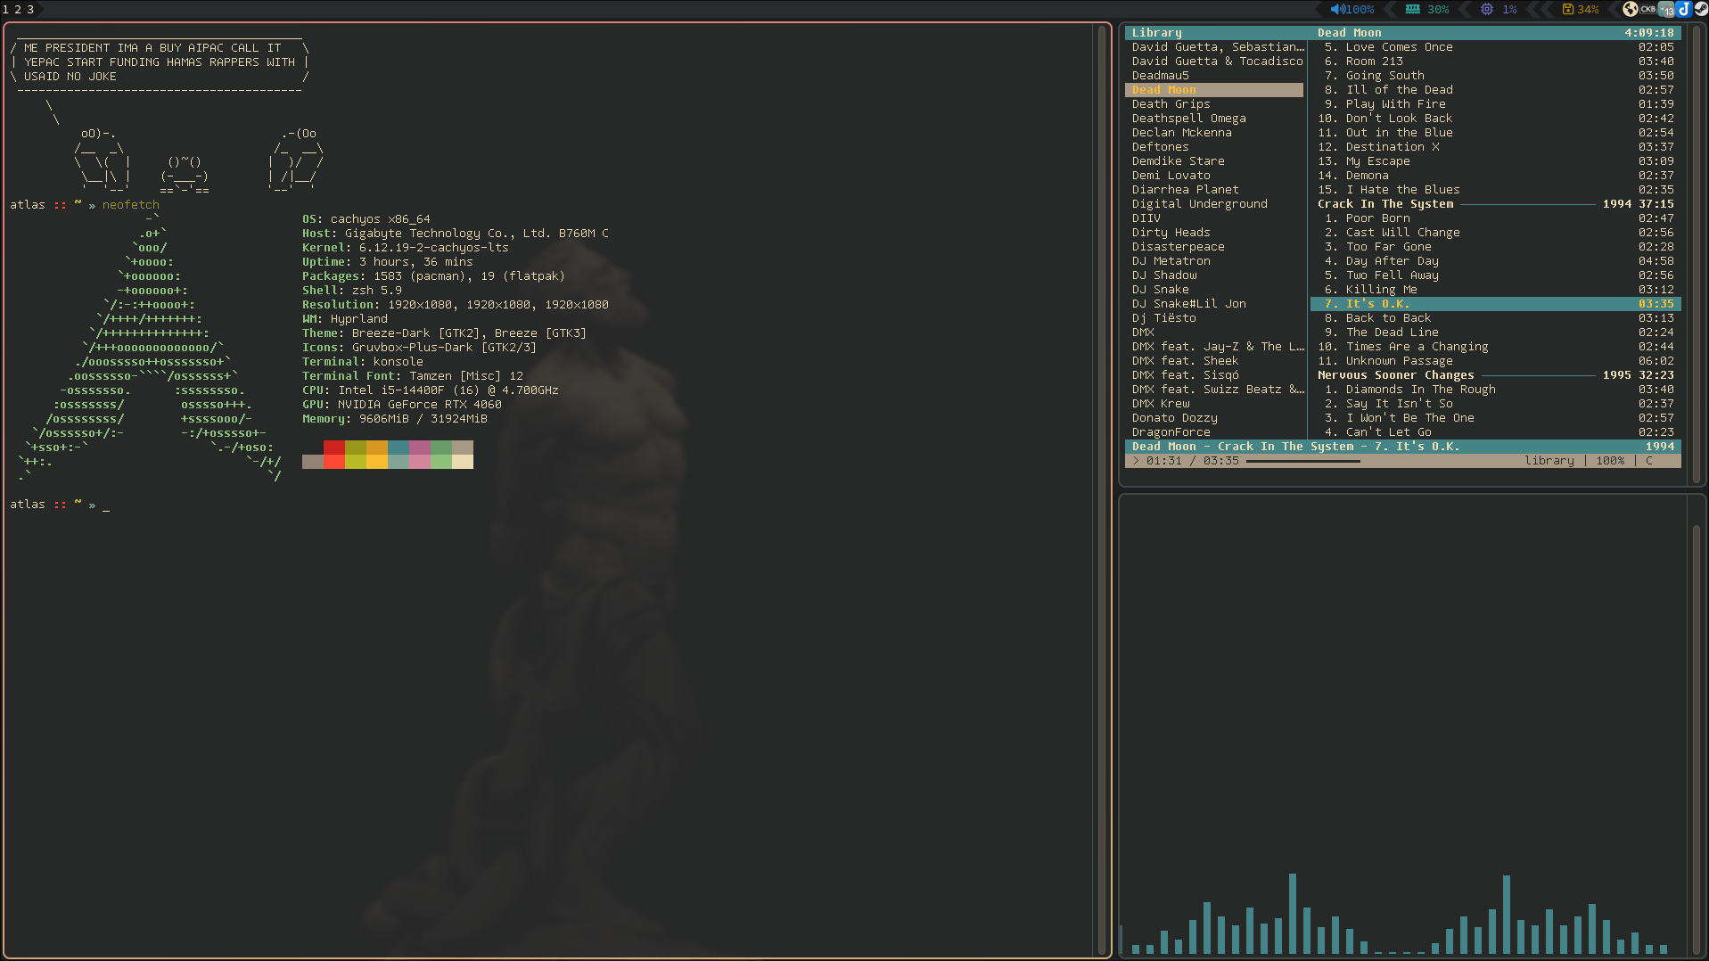Click the CPU usage module icon

pyautogui.click(x=1486, y=9)
